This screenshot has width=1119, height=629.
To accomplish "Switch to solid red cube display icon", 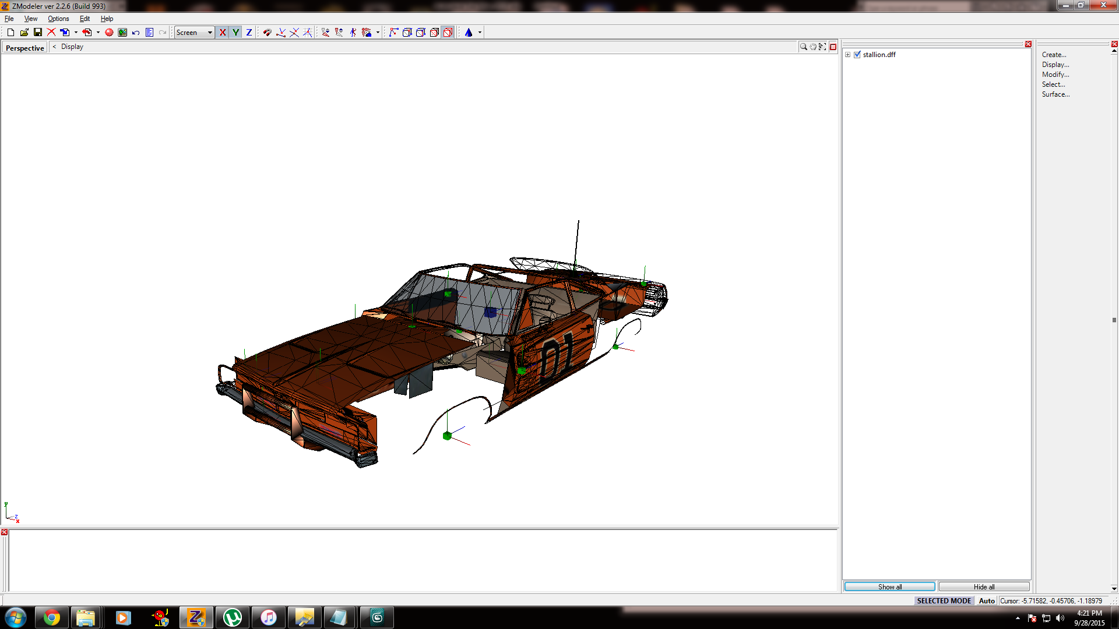I will click(434, 33).
